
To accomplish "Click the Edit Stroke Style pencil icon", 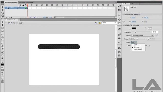I will point(157,36).
